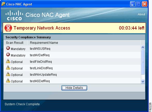Click the large red X Temporary Network Access icon
The width and height of the screenshot is (152, 112).
click(x=8, y=28)
